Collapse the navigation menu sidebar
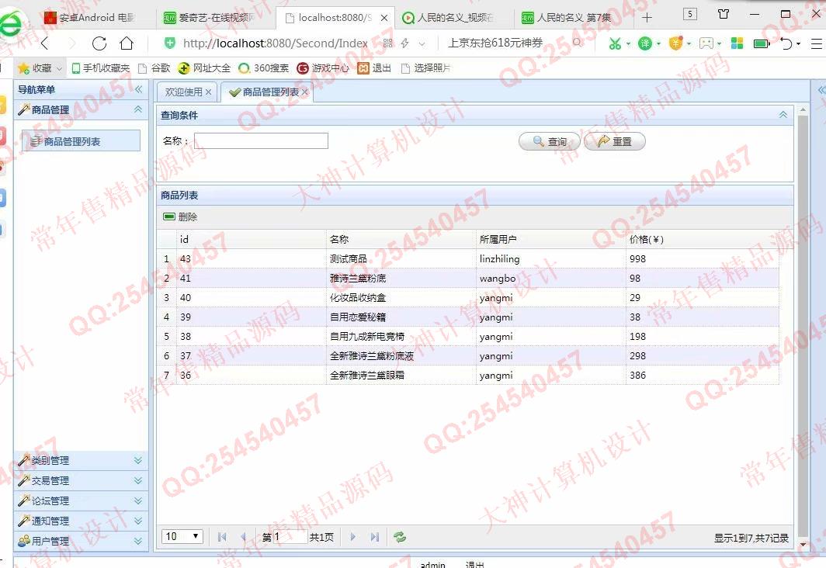 coord(138,90)
